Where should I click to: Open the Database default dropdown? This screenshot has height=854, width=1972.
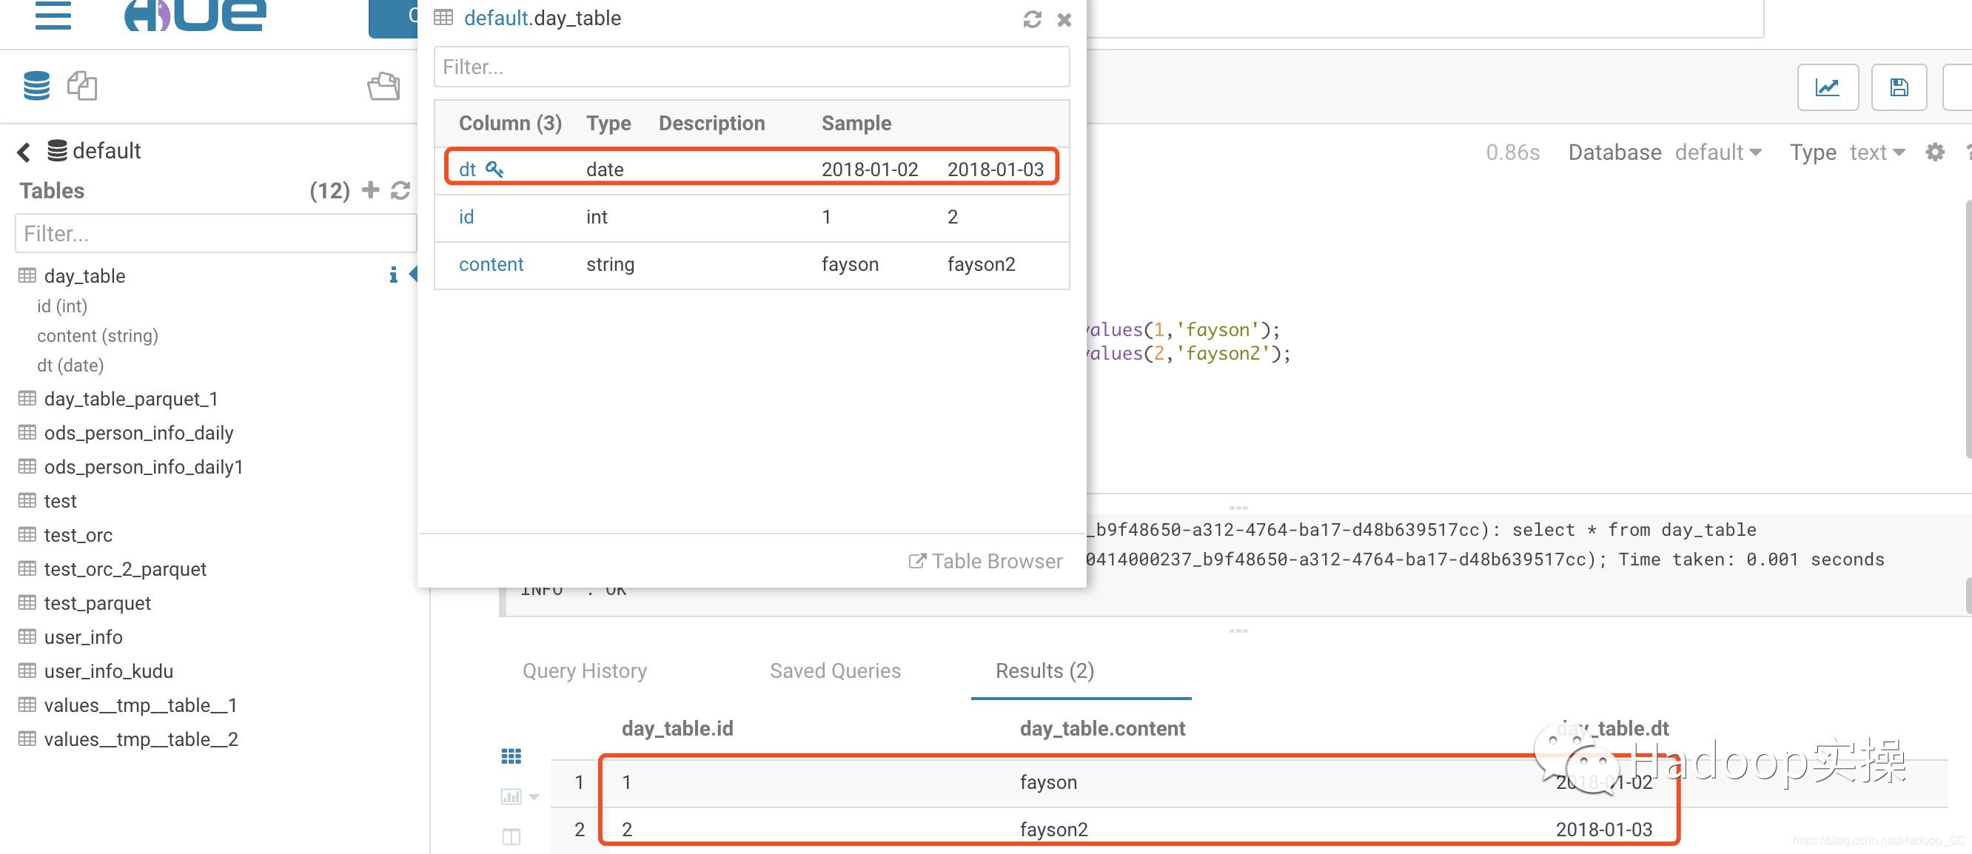[x=1718, y=152]
